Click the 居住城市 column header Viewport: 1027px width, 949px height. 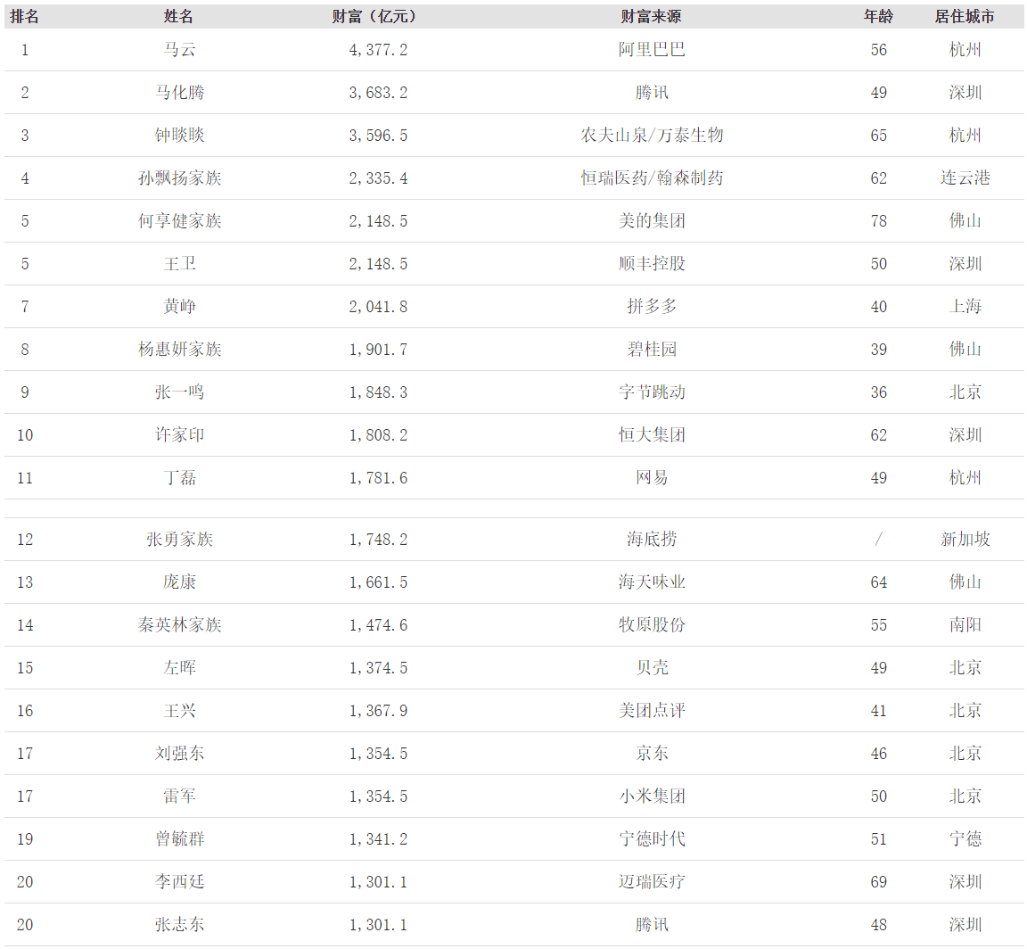coord(965,15)
